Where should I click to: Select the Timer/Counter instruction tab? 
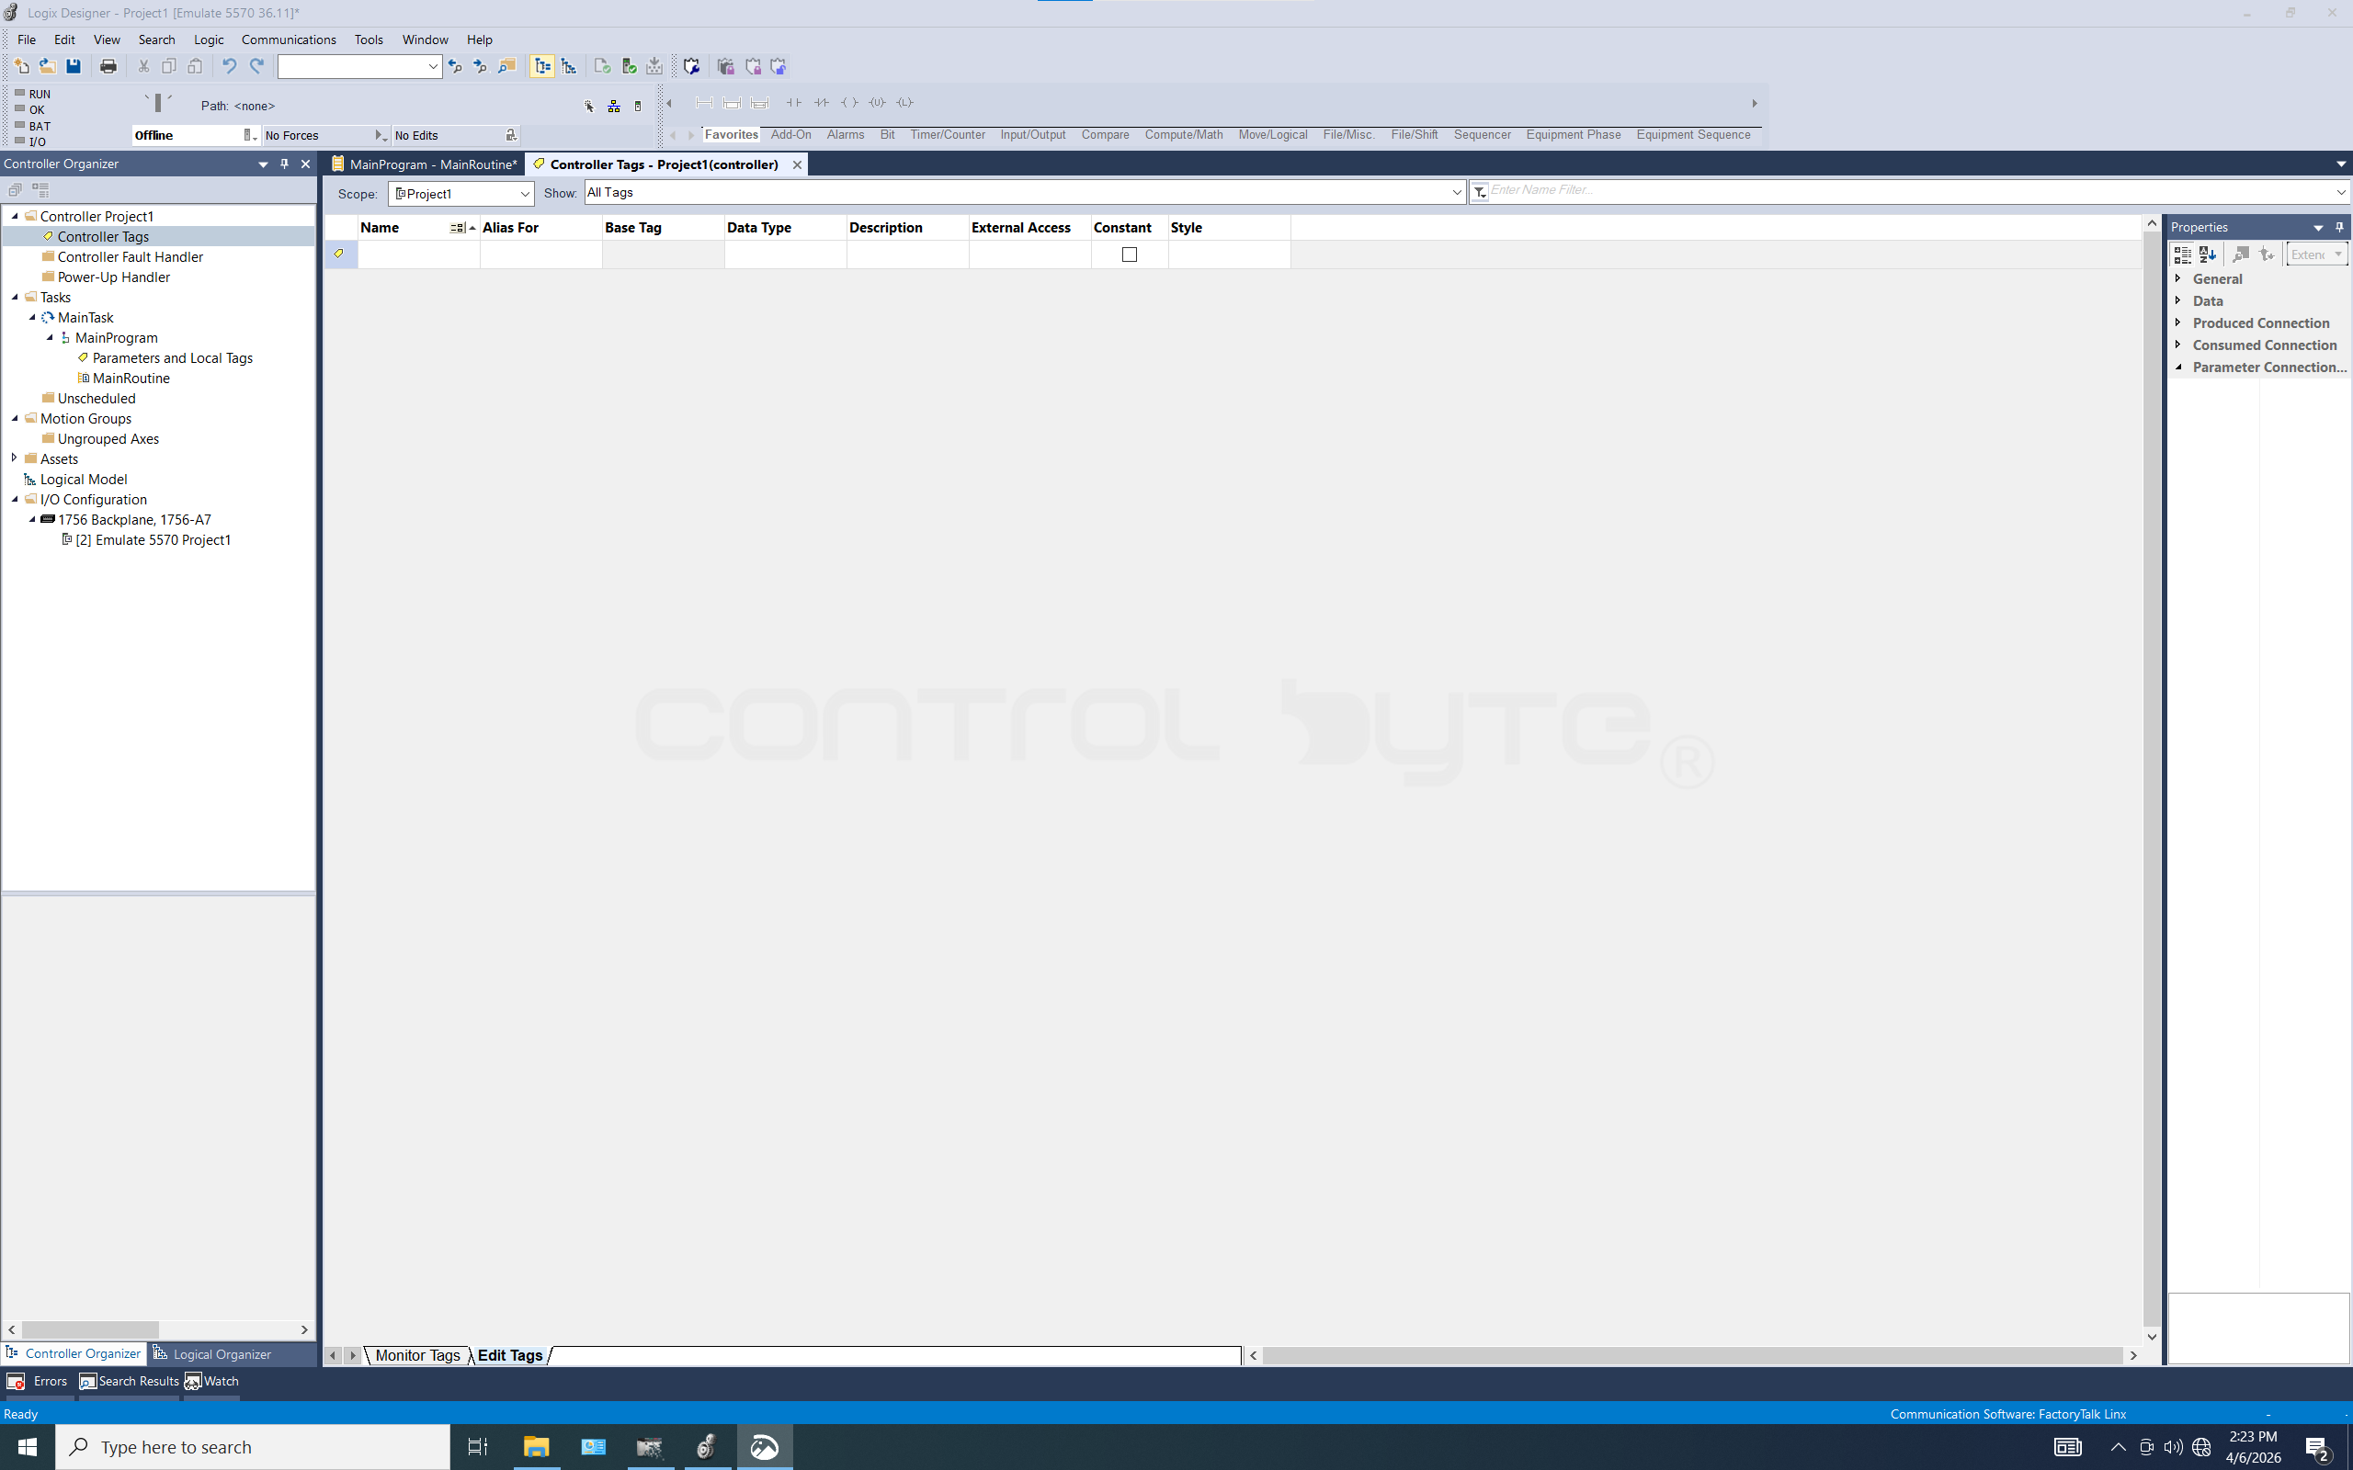tap(947, 135)
